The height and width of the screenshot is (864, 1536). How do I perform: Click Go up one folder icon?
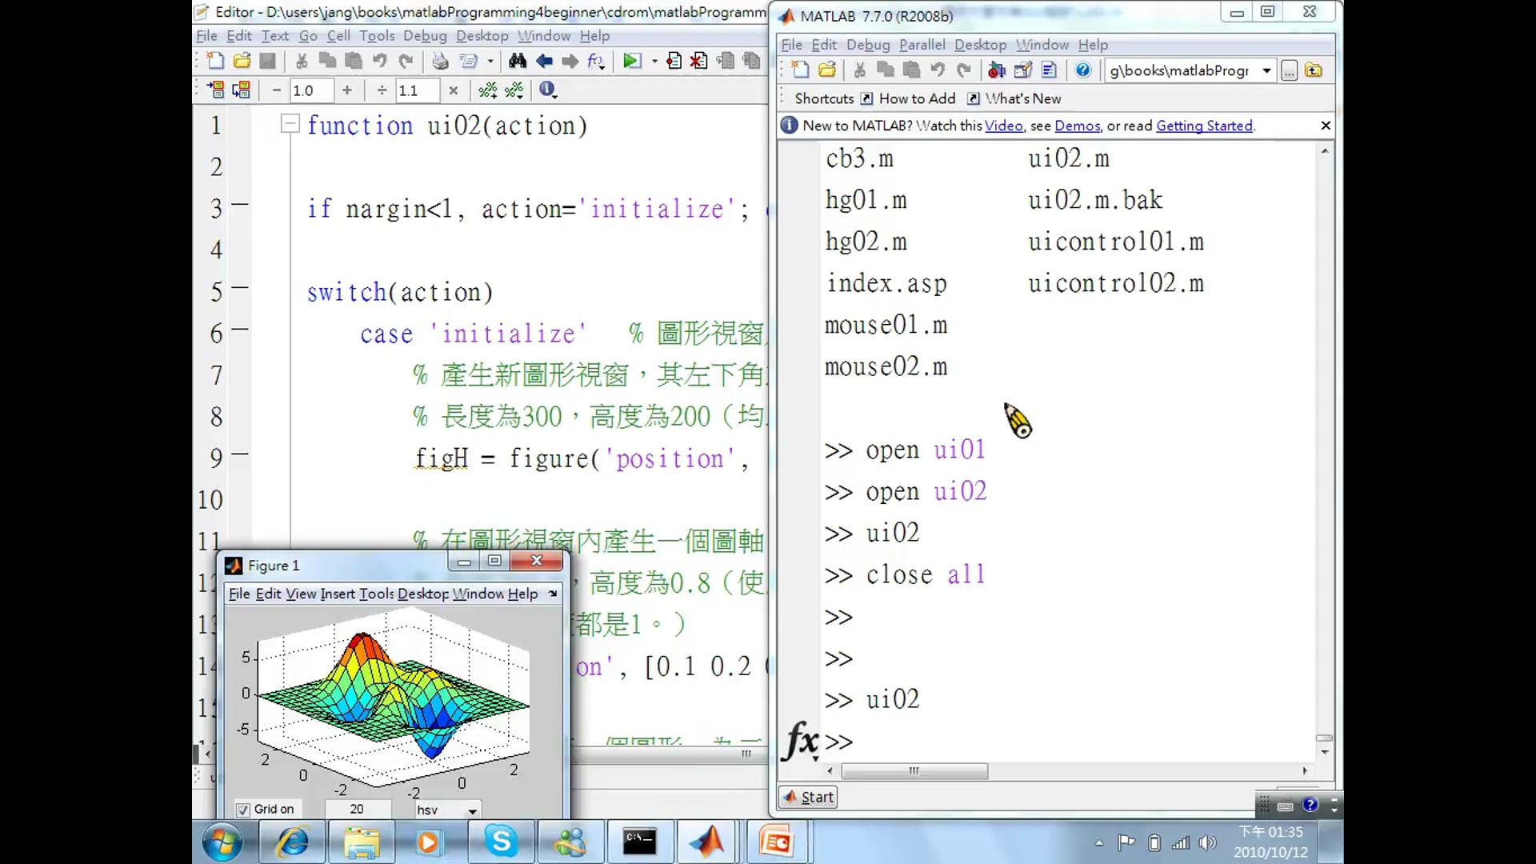point(1313,70)
